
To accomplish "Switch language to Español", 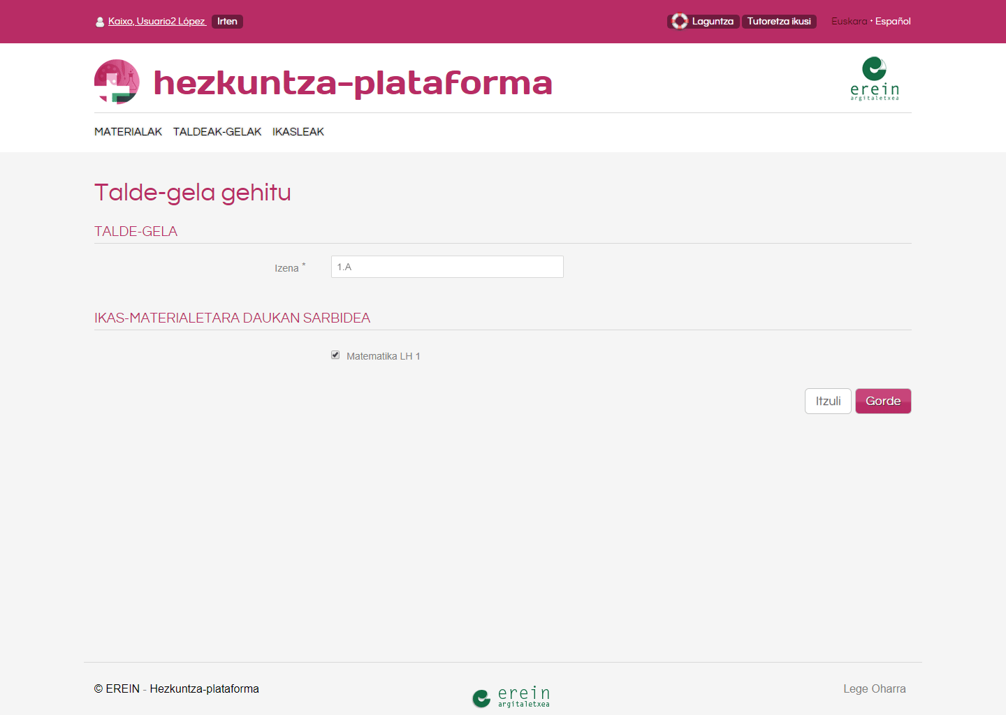I will tap(893, 22).
